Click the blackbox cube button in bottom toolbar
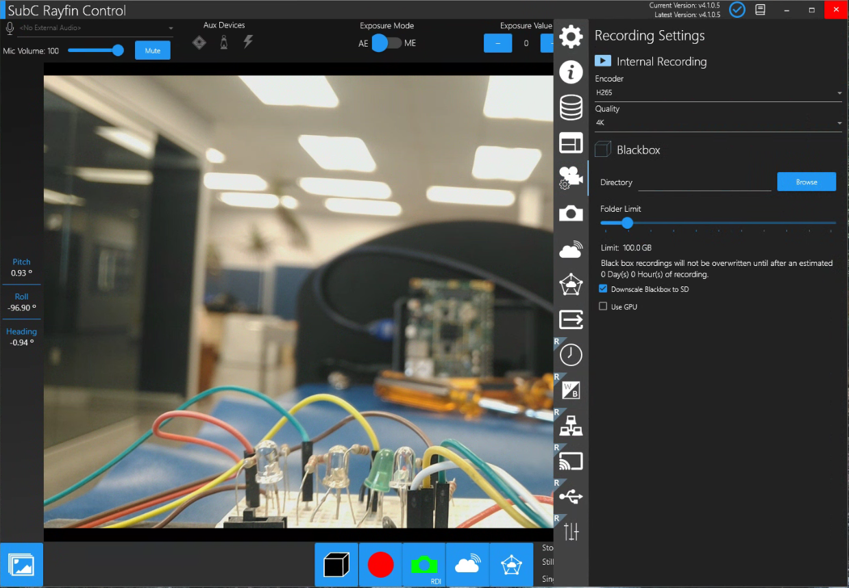The height and width of the screenshot is (588, 849). click(x=336, y=565)
